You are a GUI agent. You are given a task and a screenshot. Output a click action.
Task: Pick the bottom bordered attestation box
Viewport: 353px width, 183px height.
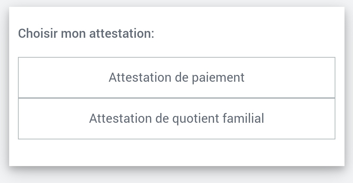(x=176, y=119)
